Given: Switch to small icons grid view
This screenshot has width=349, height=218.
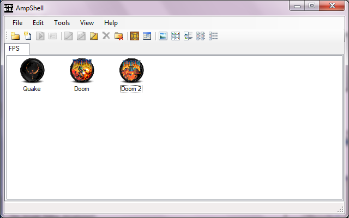Looking at the screenshot, I should pos(176,36).
